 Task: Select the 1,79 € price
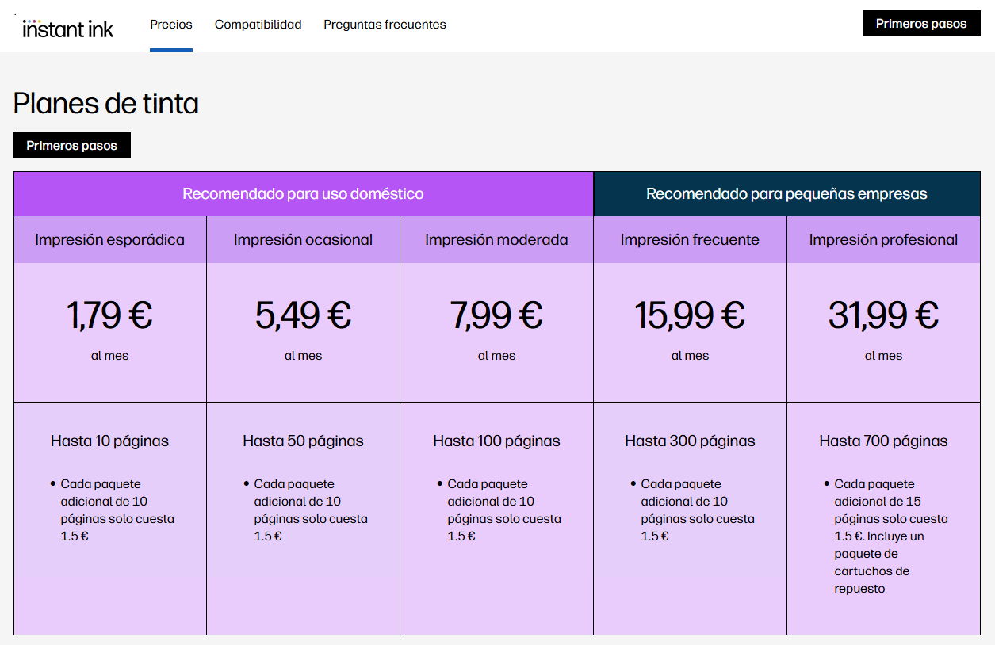[x=110, y=315]
